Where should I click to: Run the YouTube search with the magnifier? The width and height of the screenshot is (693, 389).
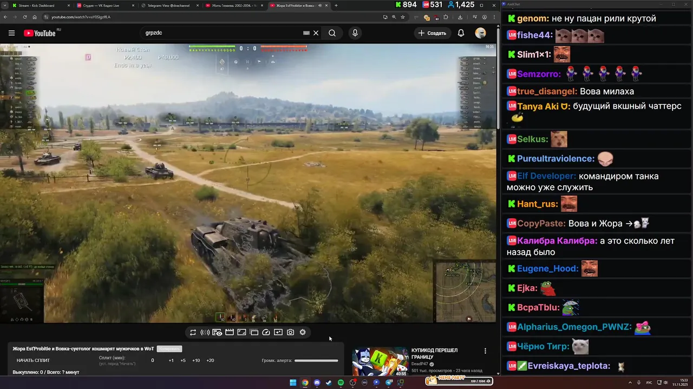tap(332, 33)
